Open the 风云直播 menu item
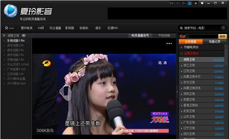The image size is (229, 139). coord(55,28)
